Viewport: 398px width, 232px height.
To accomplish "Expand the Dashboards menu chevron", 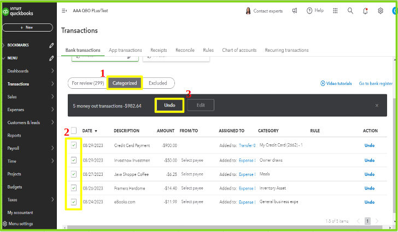I will point(52,71).
